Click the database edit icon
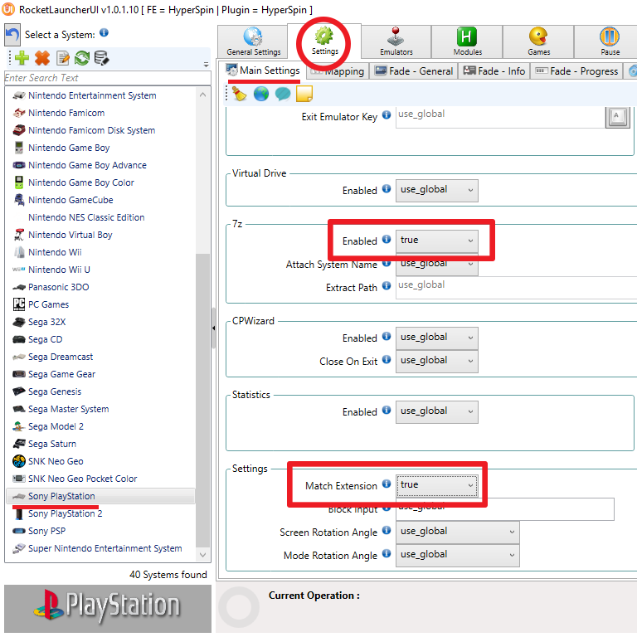The height and width of the screenshot is (637, 637). coord(102,58)
